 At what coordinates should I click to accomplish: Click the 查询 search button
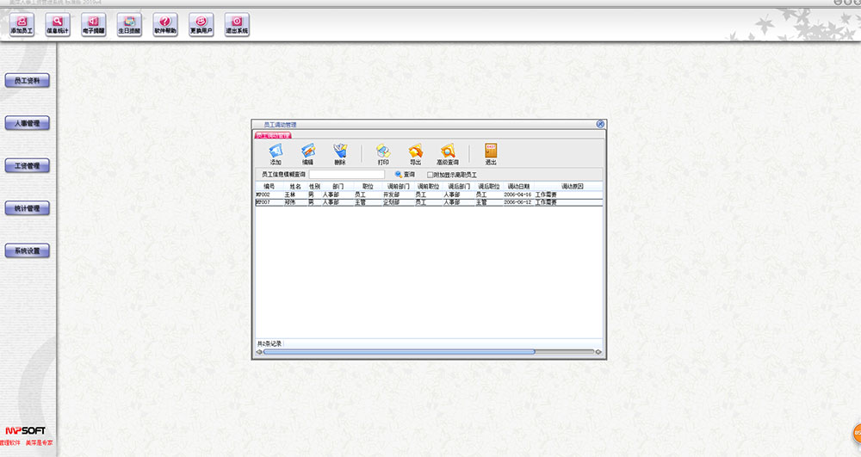point(405,175)
